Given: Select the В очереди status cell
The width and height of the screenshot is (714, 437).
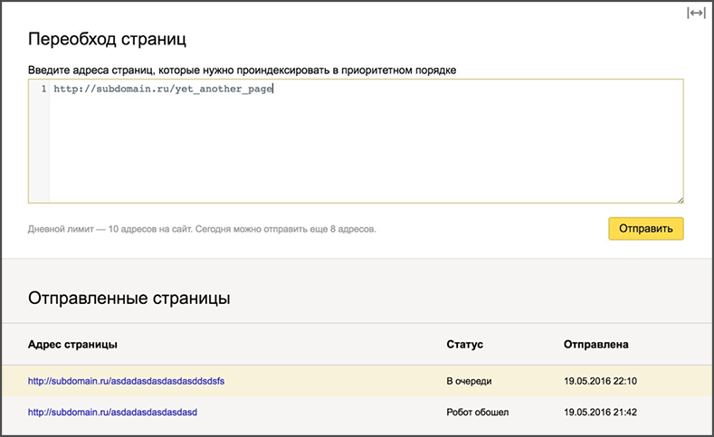Looking at the screenshot, I should pyautogui.click(x=470, y=381).
